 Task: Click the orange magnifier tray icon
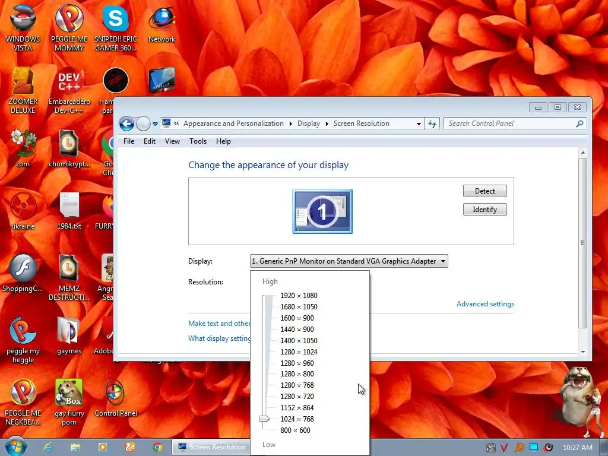coord(519,448)
